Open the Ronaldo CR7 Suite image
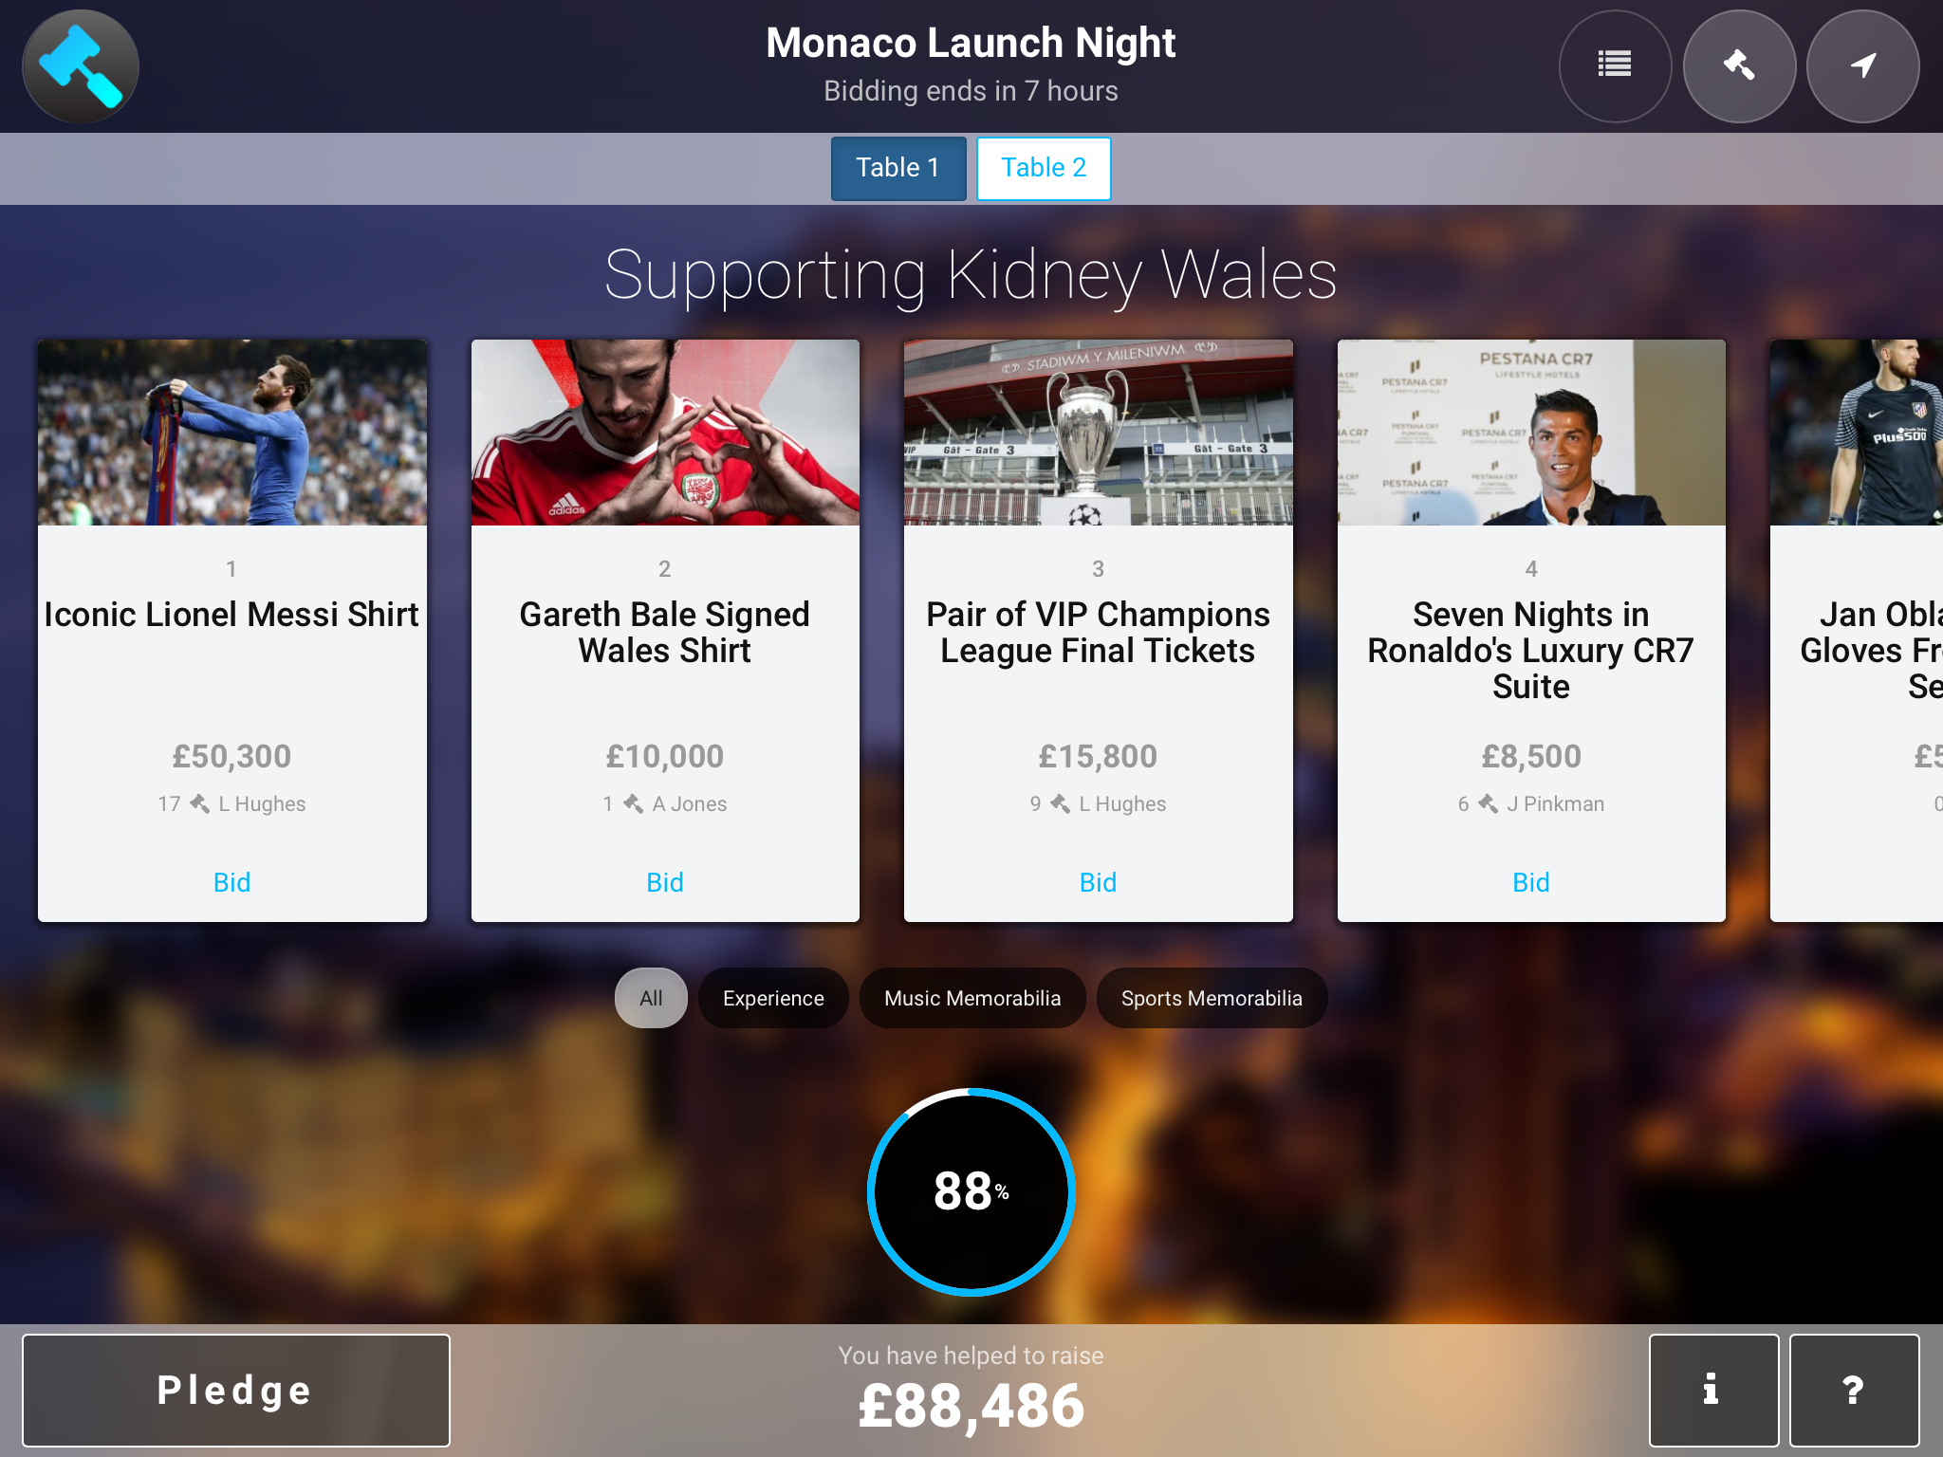The image size is (1943, 1457). point(1531,433)
